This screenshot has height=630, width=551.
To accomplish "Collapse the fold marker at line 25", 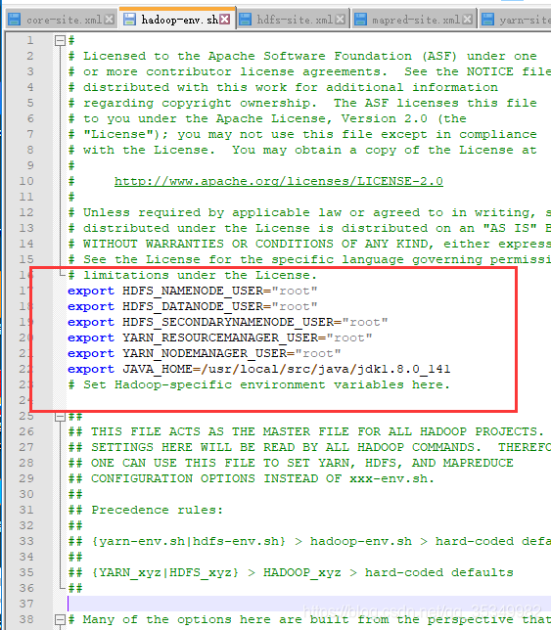I will (x=60, y=417).
